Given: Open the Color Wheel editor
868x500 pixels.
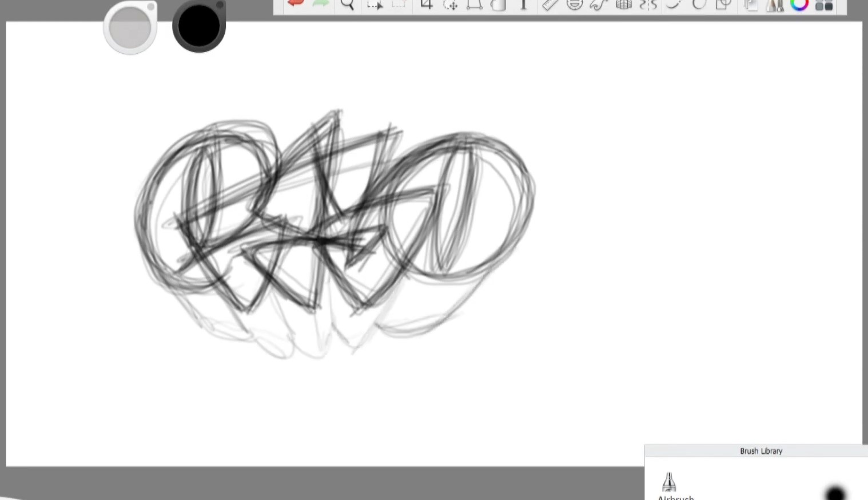Looking at the screenshot, I should 799,5.
